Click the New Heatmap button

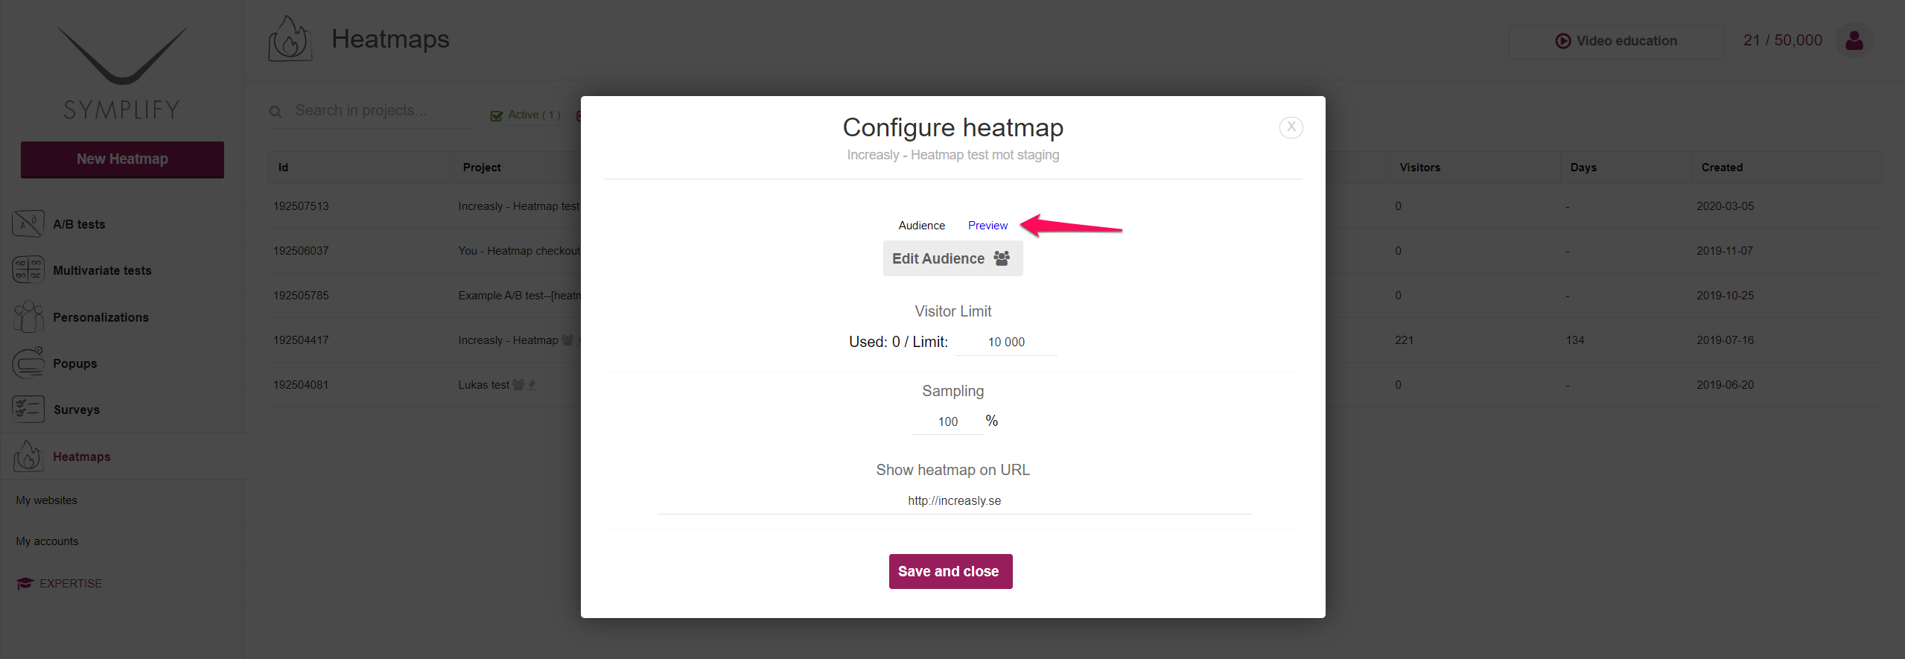coord(122,159)
